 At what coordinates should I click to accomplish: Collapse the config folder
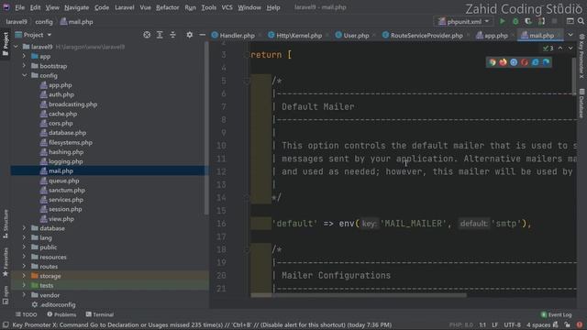(x=25, y=75)
